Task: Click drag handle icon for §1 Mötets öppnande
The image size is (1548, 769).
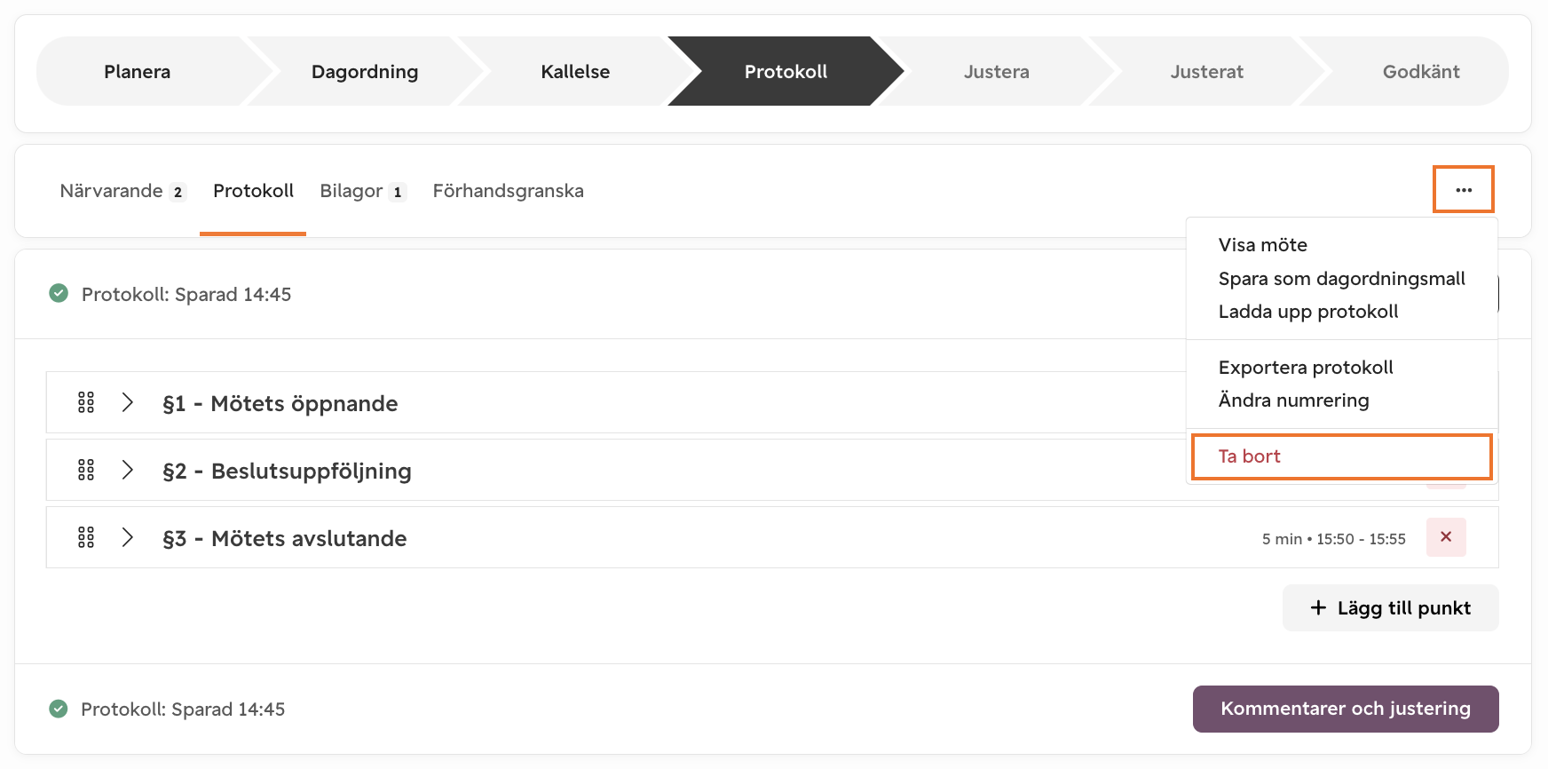Action: (x=86, y=403)
